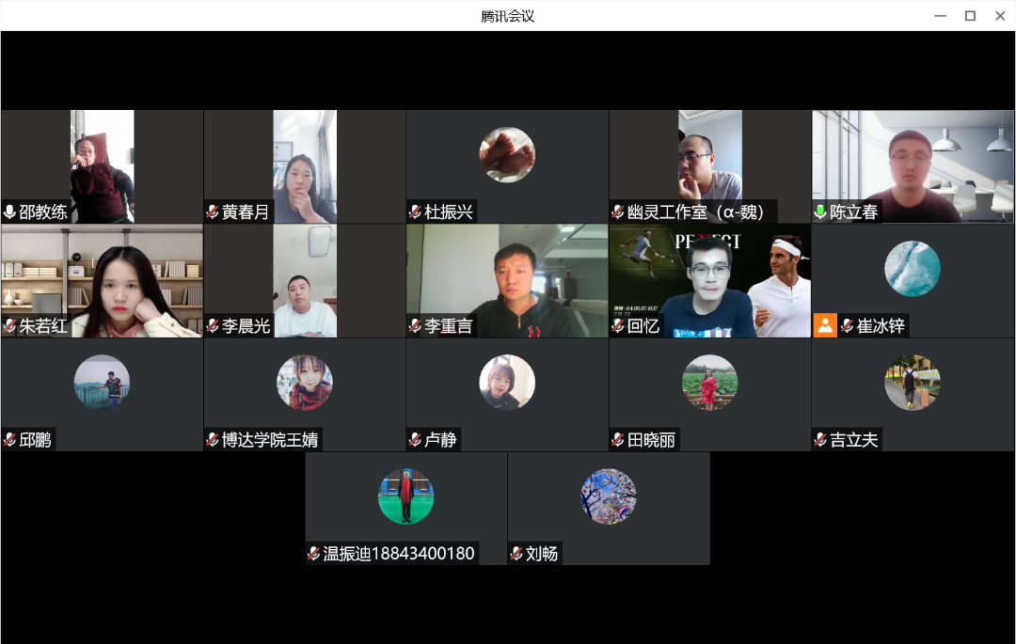Click the muted mic icon for 黄春月

point(213,212)
